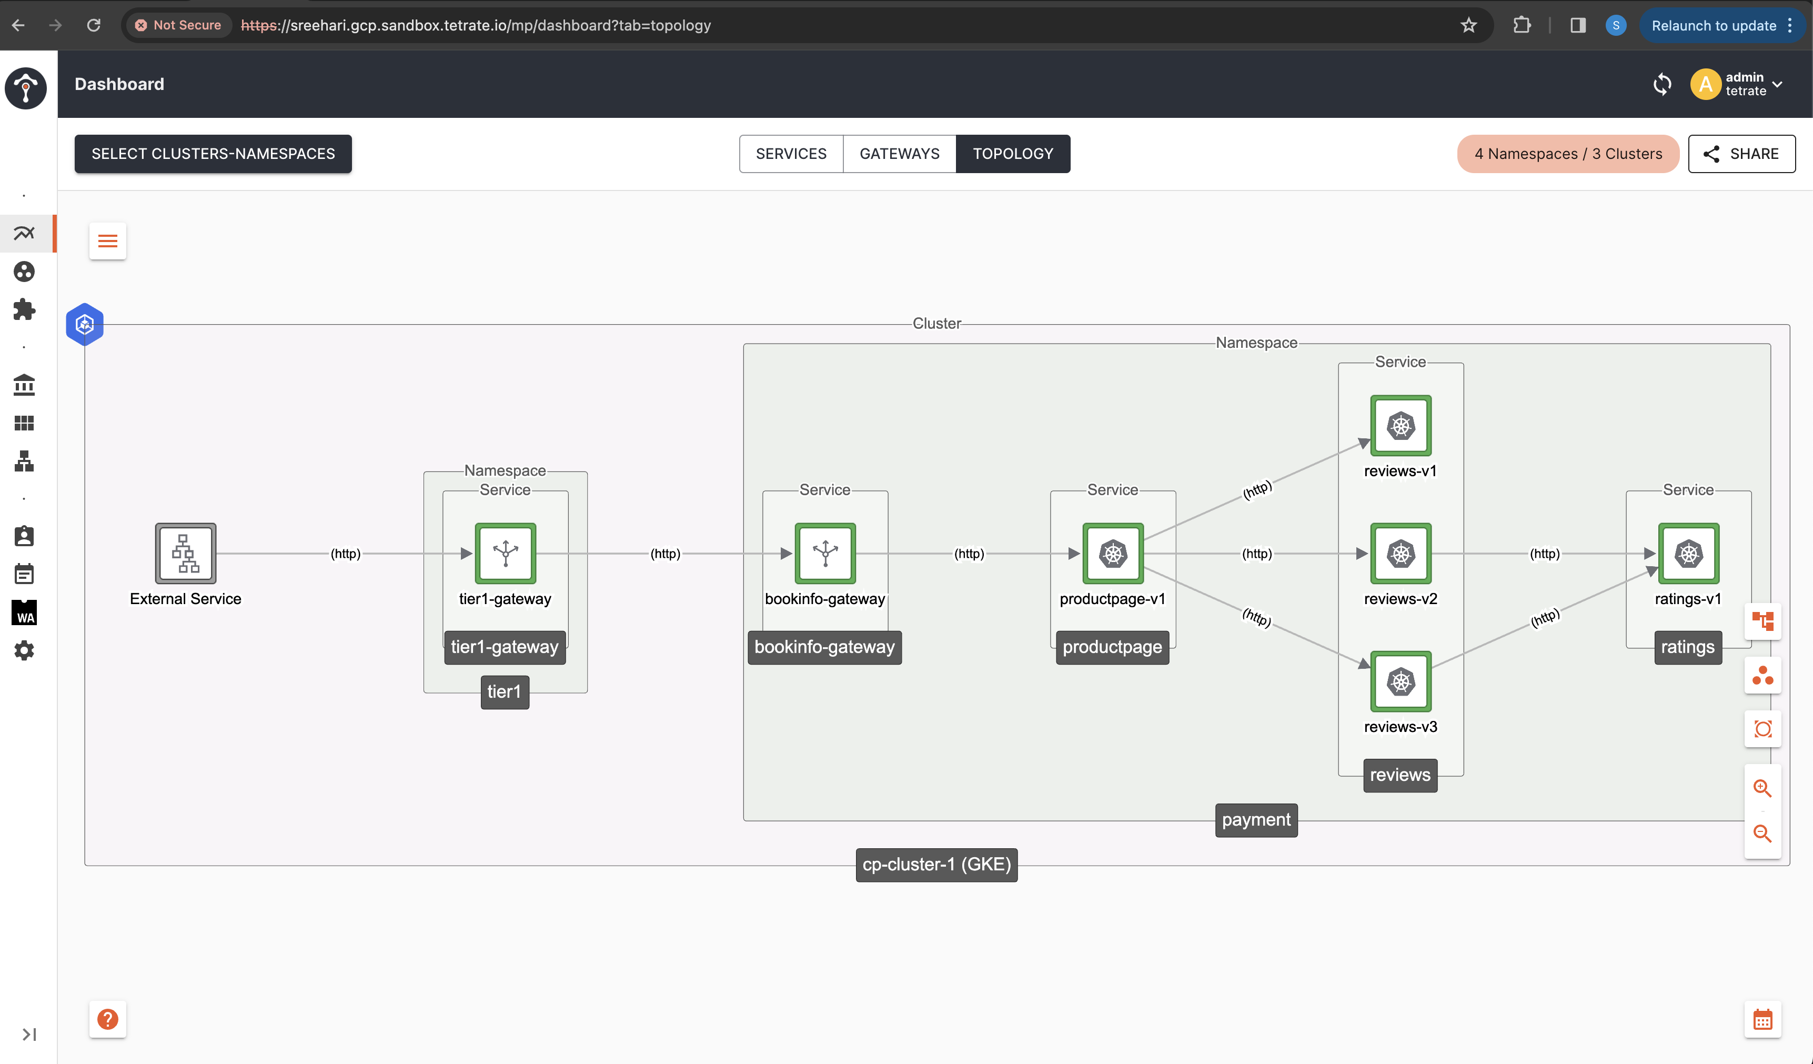
Task: Click the SELECT CLUSTERS-NAMESPACES button
Action: point(213,153)
